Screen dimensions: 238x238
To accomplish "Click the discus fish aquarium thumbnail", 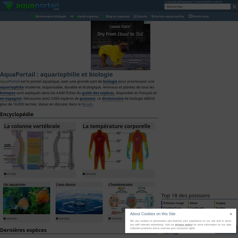I will [x=27, y=200].
